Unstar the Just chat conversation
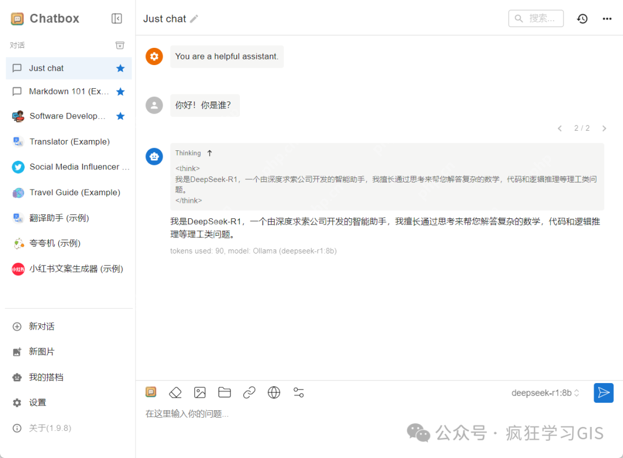The width and height of the screenshot is (623, 458). 121,68
